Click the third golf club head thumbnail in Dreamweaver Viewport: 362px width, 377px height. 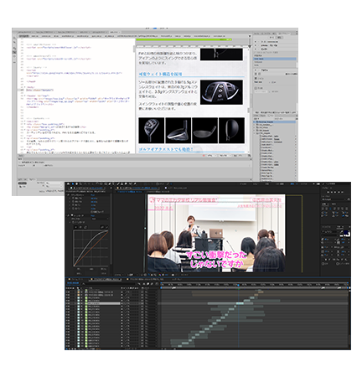(204, 131)
